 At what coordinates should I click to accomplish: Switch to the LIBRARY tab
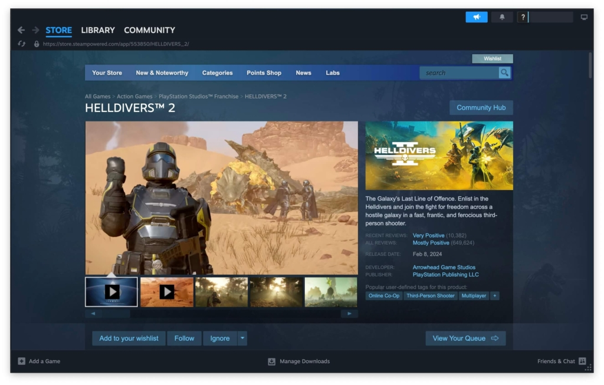(x=98, y=30)
